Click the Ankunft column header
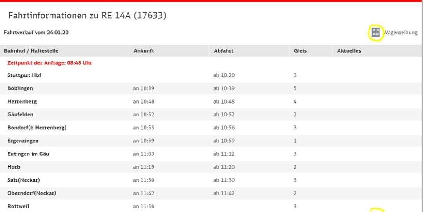Screen dimensions: 423x212 144,51
